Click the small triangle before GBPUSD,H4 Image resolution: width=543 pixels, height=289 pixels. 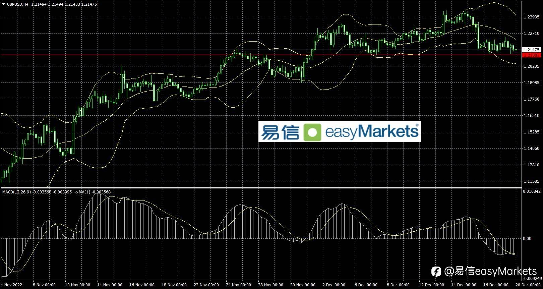click(x=4, y=4)
